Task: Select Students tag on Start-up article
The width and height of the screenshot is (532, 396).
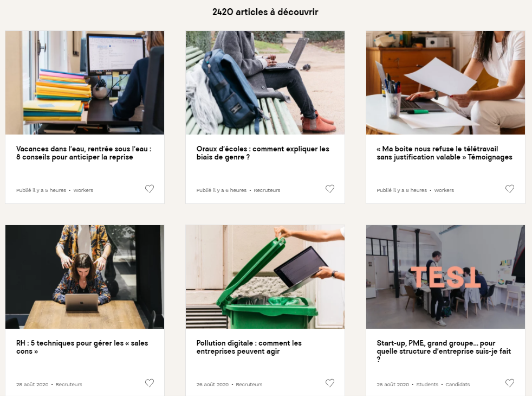Action: click(x=427, y=385)
